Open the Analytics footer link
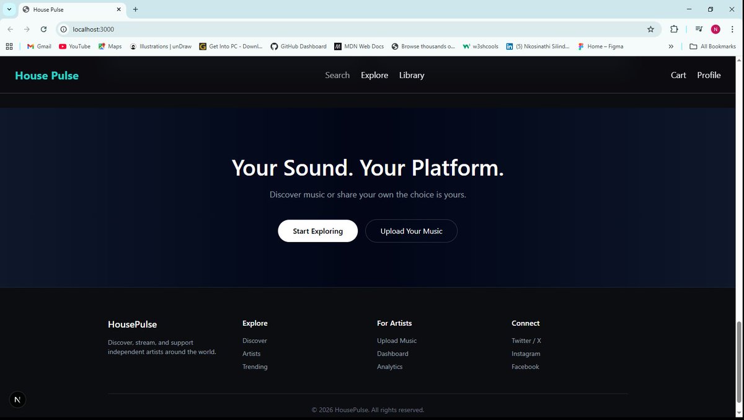This screenshot has height=420, width=744. click(389, 367)
